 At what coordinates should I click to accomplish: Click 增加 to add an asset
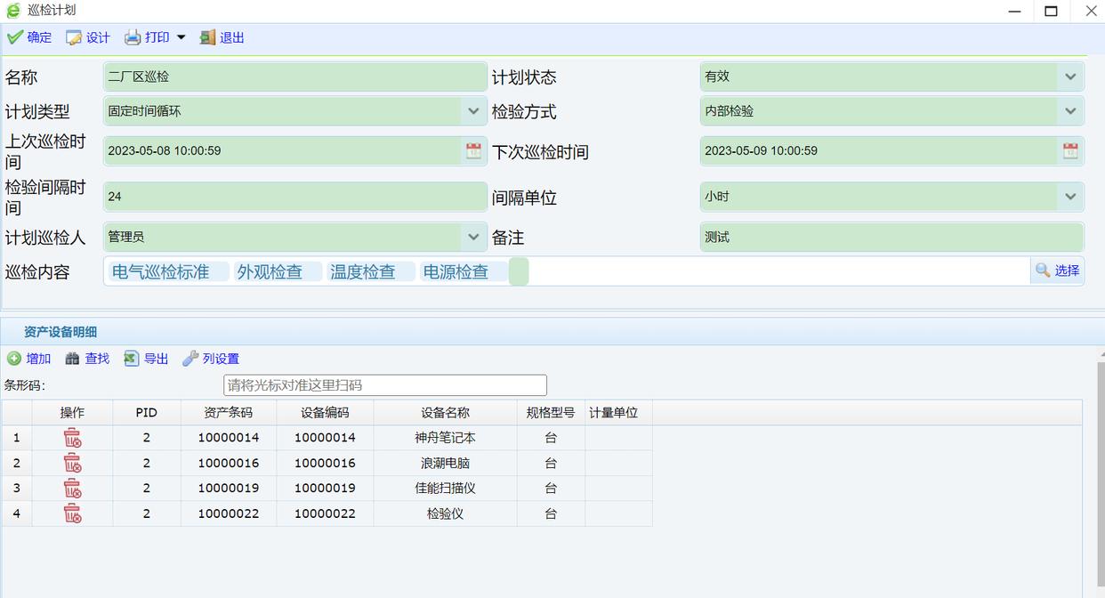(28, 359)
